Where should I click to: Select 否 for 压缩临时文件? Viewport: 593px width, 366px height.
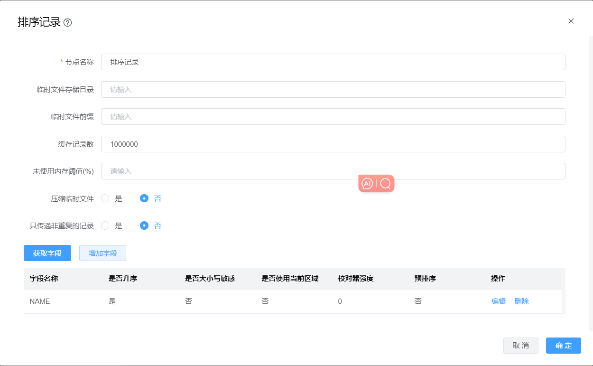tap(145, 198)
